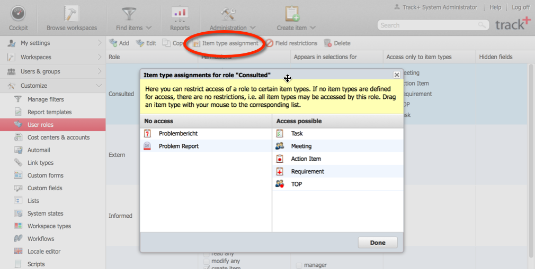Open the Reports chart icon

pos(180,15)
